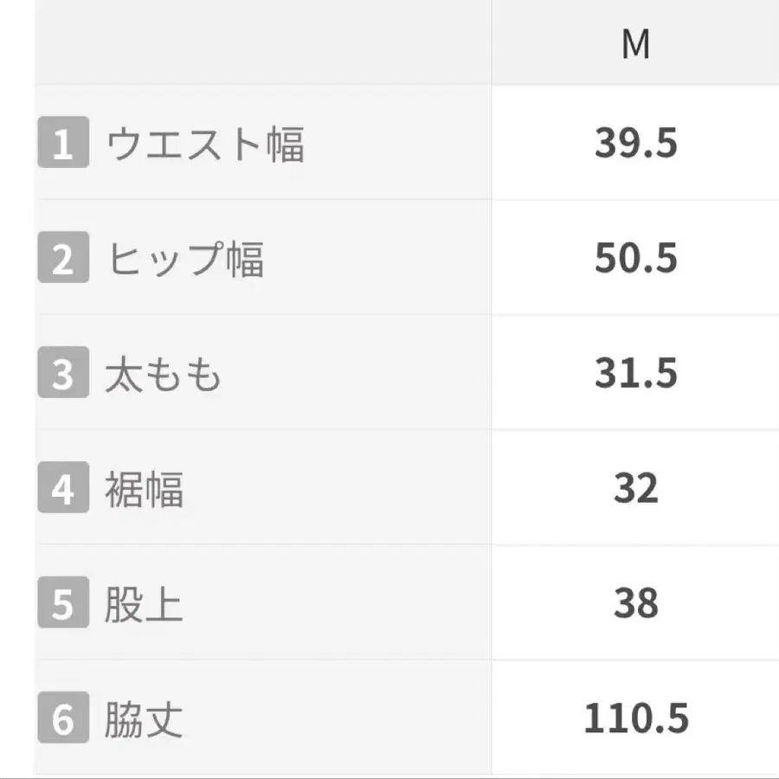
Task: Click the ウエスト幅 row label
Action: [205, 144]
